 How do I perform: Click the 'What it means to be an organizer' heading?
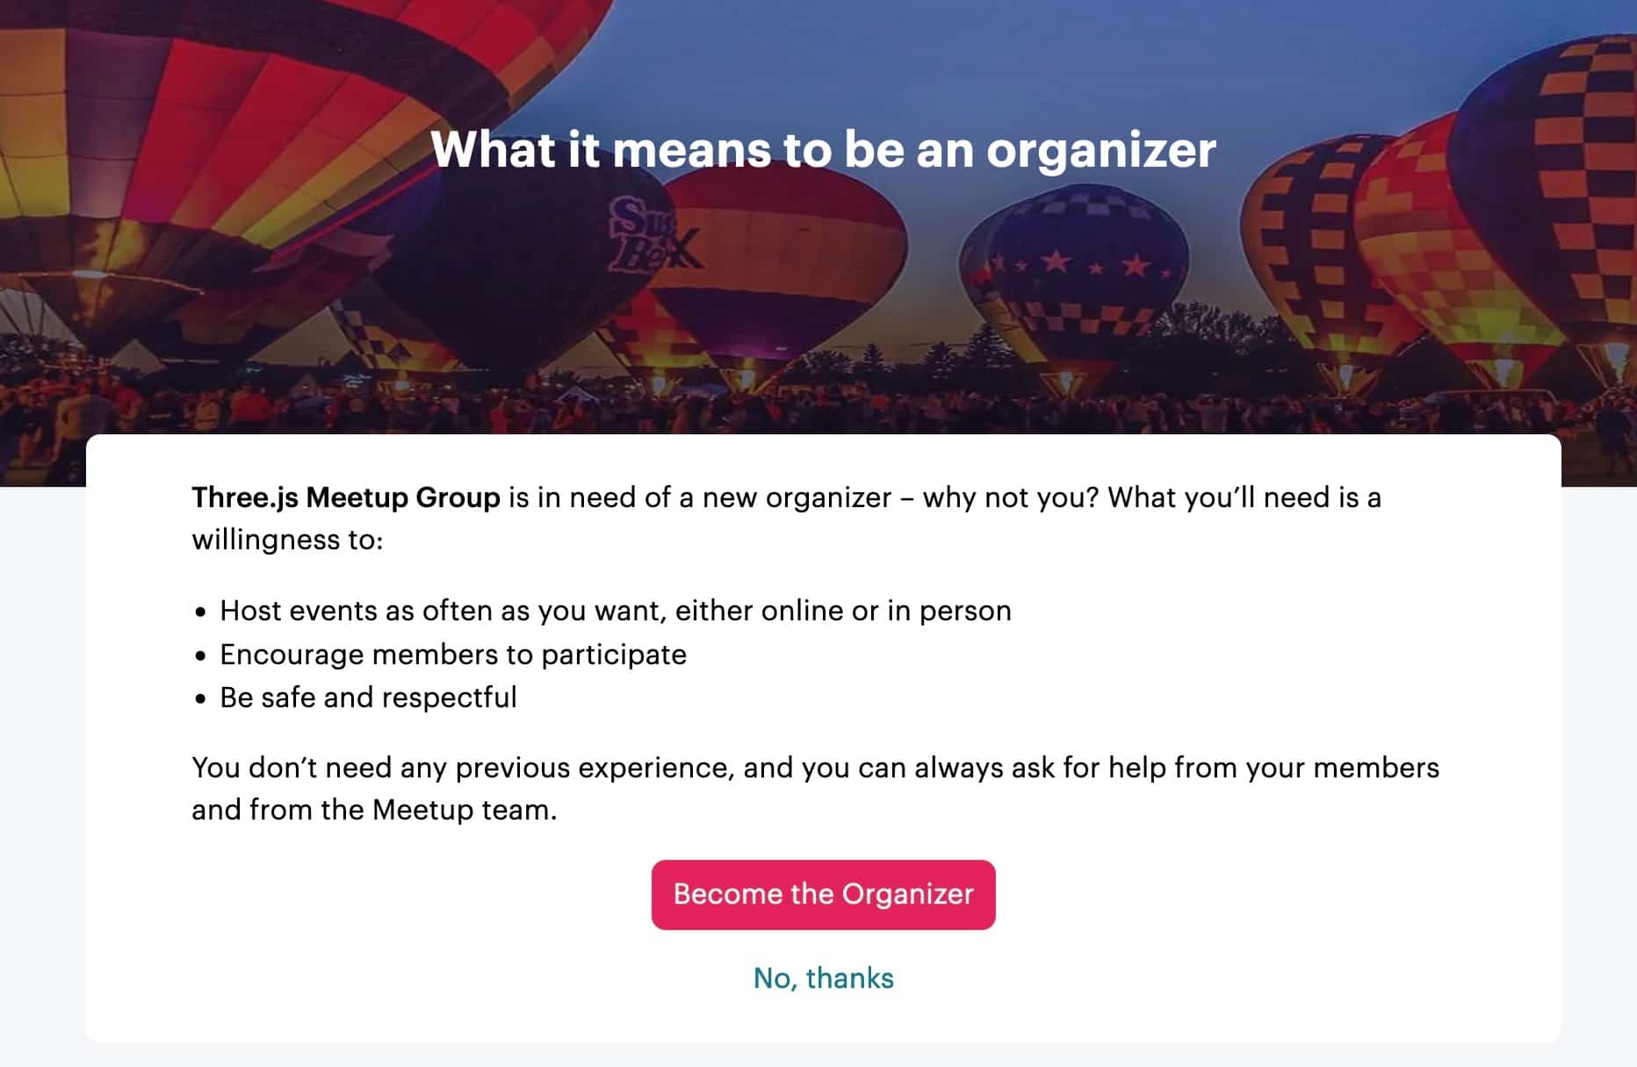tap(823, 149)
